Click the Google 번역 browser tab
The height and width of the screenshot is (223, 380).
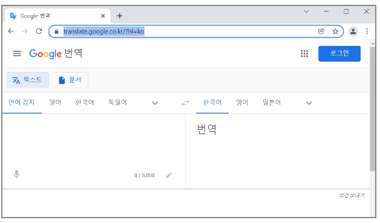pyautogui.click(x=57, y=16)
